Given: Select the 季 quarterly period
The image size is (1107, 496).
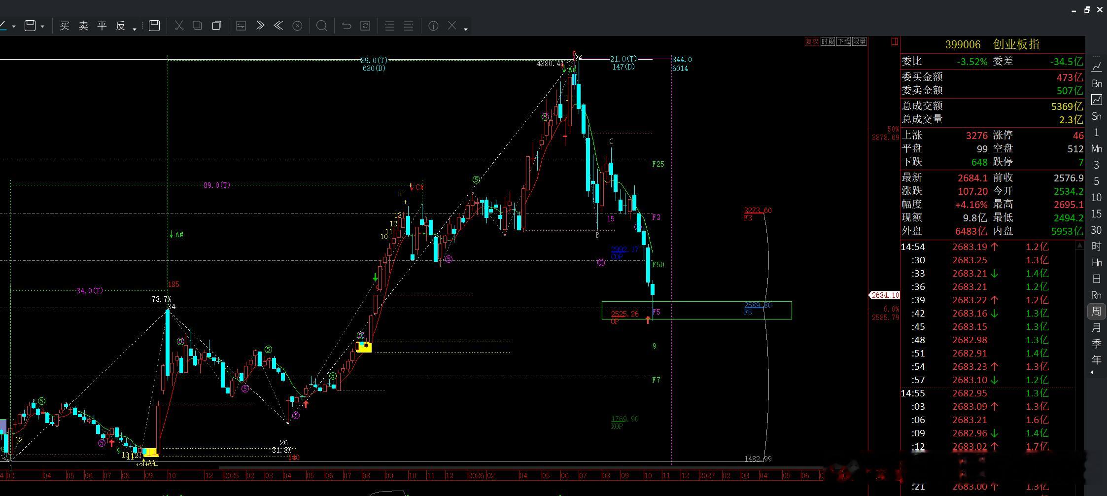Looking at the screenshot, I should [1097, 344].
